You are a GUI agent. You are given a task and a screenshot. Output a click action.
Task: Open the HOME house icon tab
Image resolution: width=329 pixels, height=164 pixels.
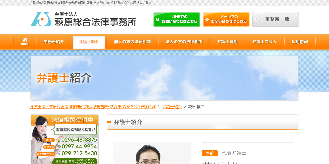click(25, 42)
